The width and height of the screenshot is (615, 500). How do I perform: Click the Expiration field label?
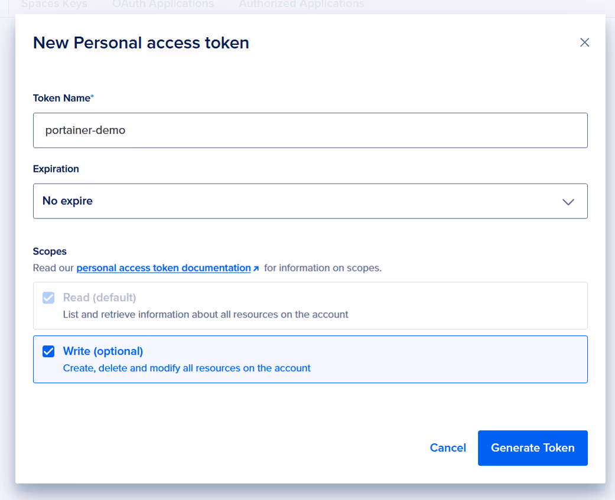click(x=56, y=169)
